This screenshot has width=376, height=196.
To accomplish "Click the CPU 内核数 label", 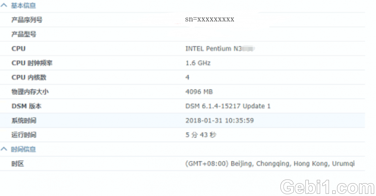I will 29,77.
